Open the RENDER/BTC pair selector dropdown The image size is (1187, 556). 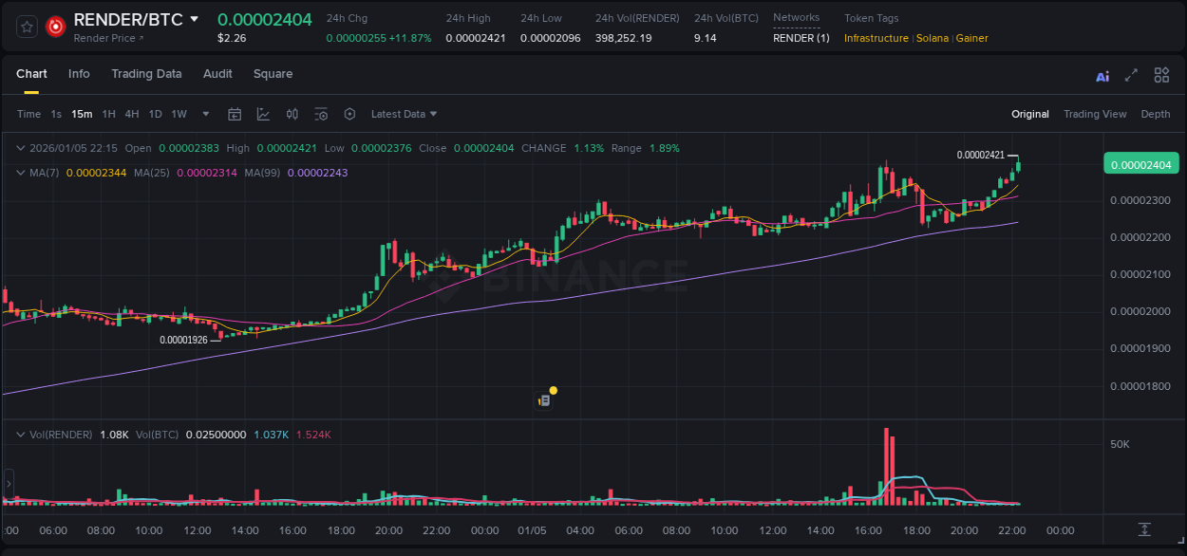[196, 18]
